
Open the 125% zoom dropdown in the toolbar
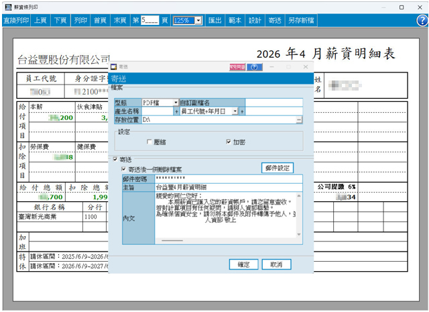(x=198, y=21)
